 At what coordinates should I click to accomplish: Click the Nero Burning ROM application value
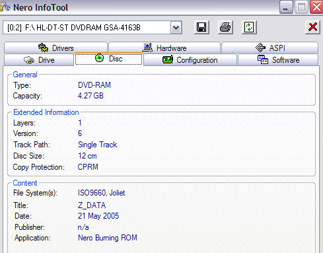[x=108, y=238]
